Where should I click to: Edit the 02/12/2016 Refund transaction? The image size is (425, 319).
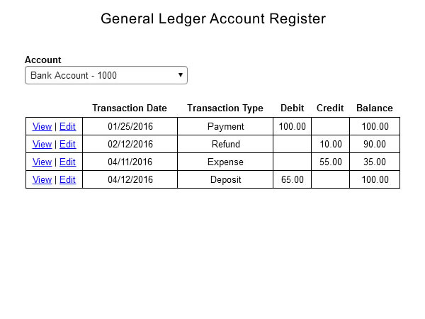tap(67, 144)
